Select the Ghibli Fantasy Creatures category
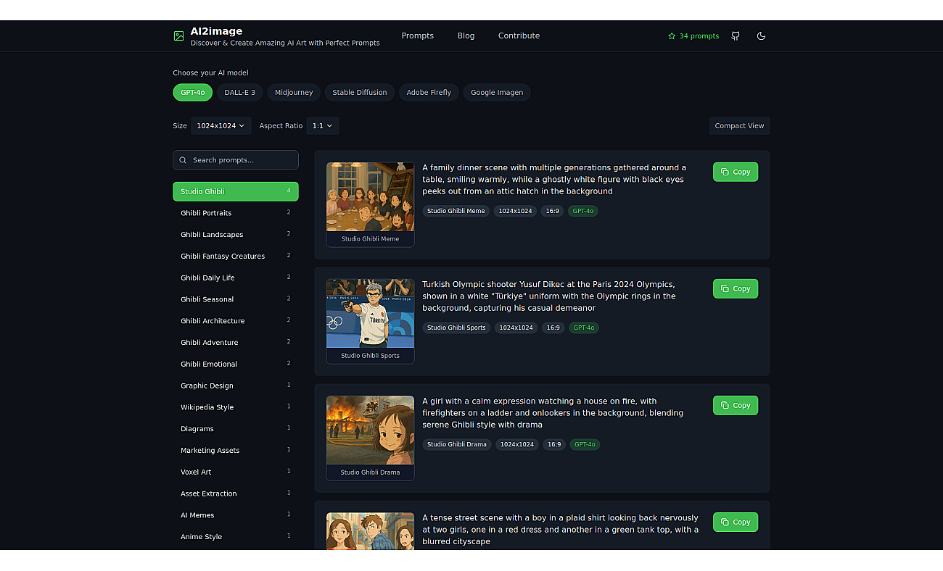943x571 pixels. [236, 257]
